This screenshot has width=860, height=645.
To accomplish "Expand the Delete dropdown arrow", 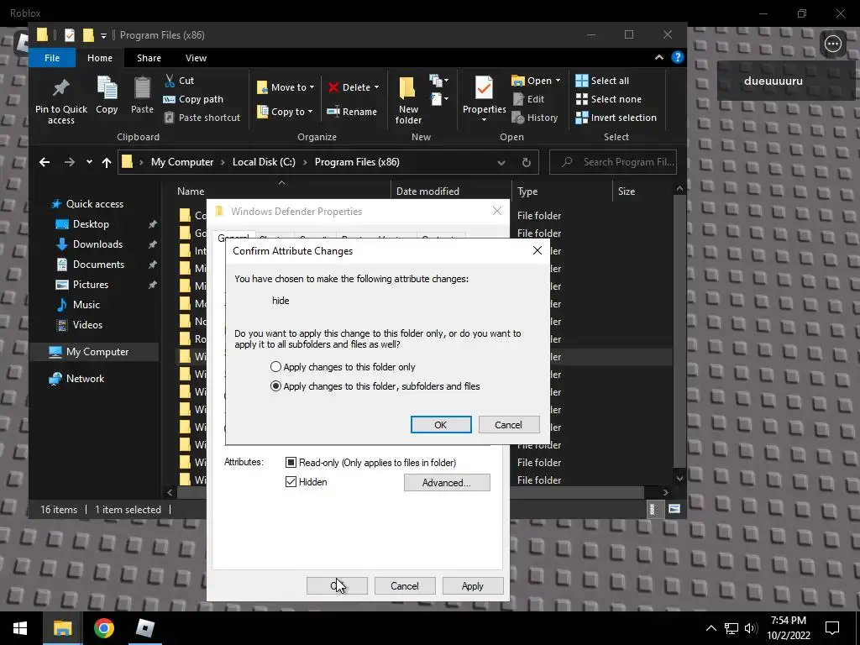I will click(x=376, y=87).
